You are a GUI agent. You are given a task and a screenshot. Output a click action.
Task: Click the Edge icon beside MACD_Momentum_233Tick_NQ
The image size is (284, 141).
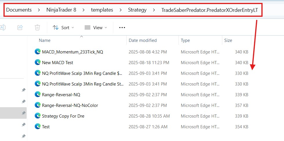(x=37, y=52)
